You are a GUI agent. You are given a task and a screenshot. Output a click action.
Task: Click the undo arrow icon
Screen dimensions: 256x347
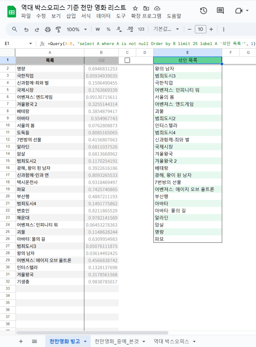[26, 29]
